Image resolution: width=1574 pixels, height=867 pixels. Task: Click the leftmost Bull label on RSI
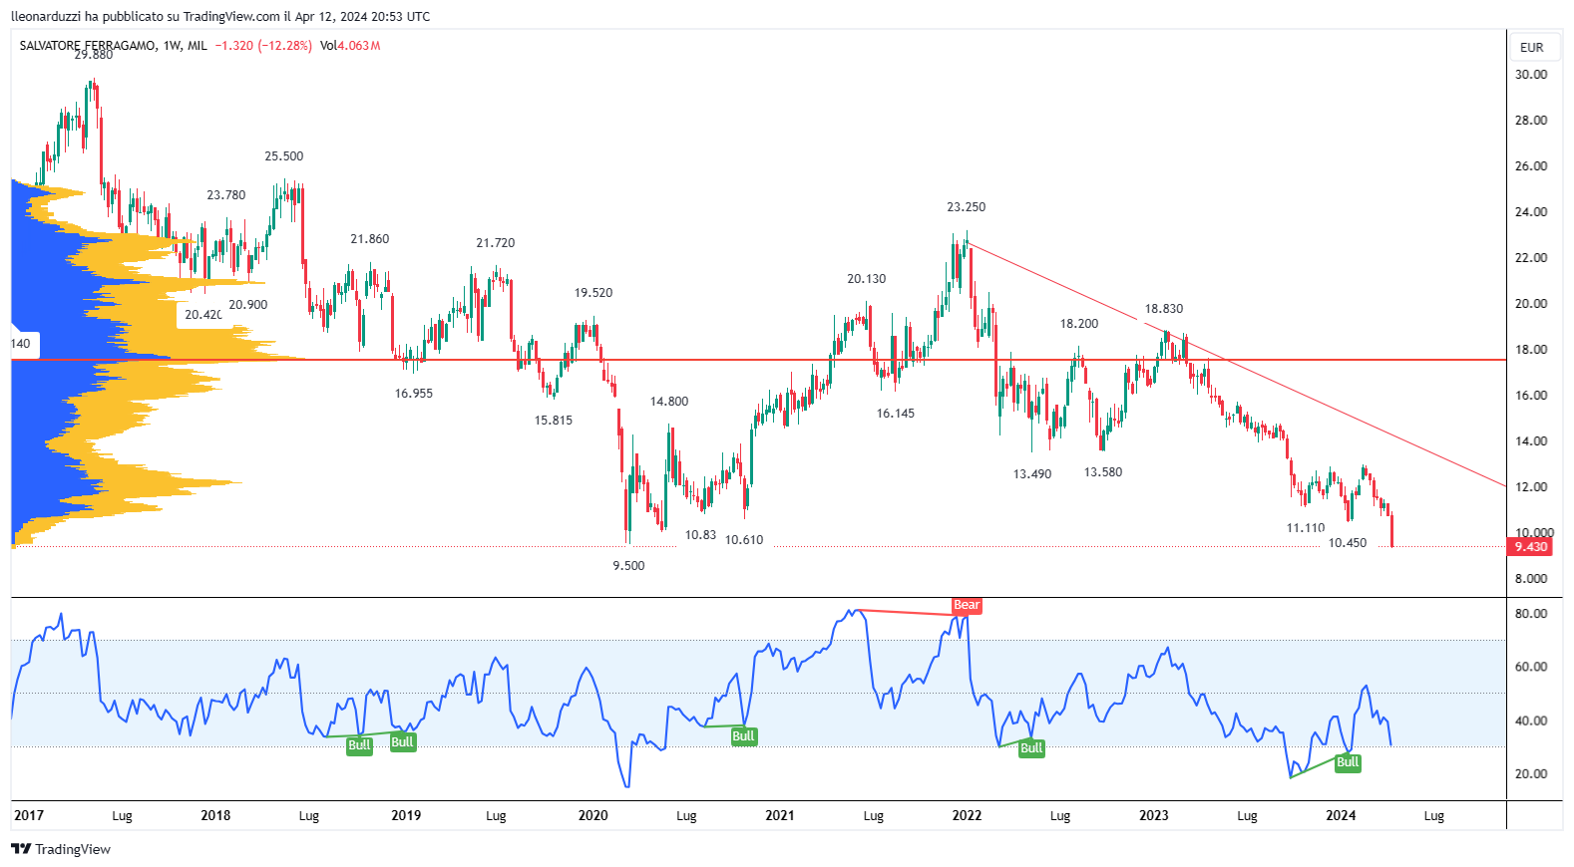(359, 745)
